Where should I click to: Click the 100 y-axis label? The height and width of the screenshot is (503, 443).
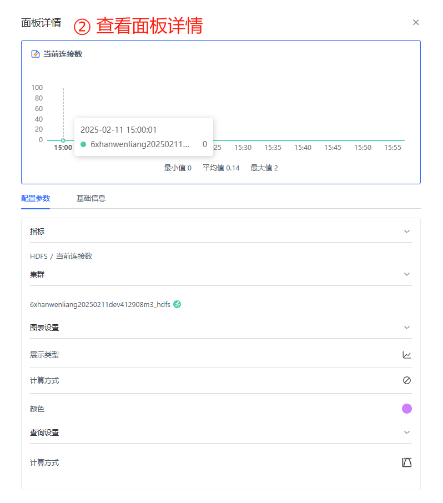tap(37, 88)
